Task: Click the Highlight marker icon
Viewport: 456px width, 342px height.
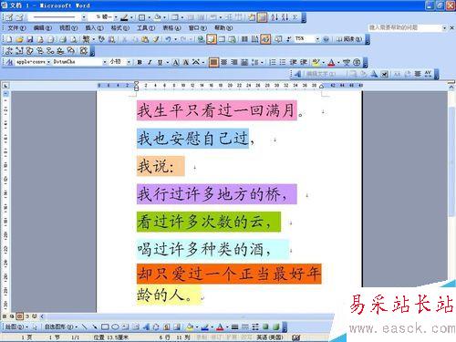Action: pyautogui.click(x=316, y=62)
